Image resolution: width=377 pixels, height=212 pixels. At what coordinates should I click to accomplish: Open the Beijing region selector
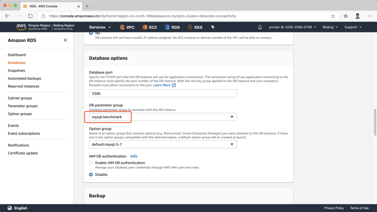[330, 27]
